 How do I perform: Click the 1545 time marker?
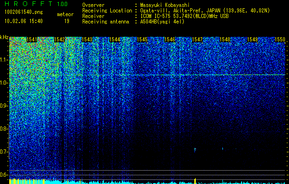(x=142, y=40)
